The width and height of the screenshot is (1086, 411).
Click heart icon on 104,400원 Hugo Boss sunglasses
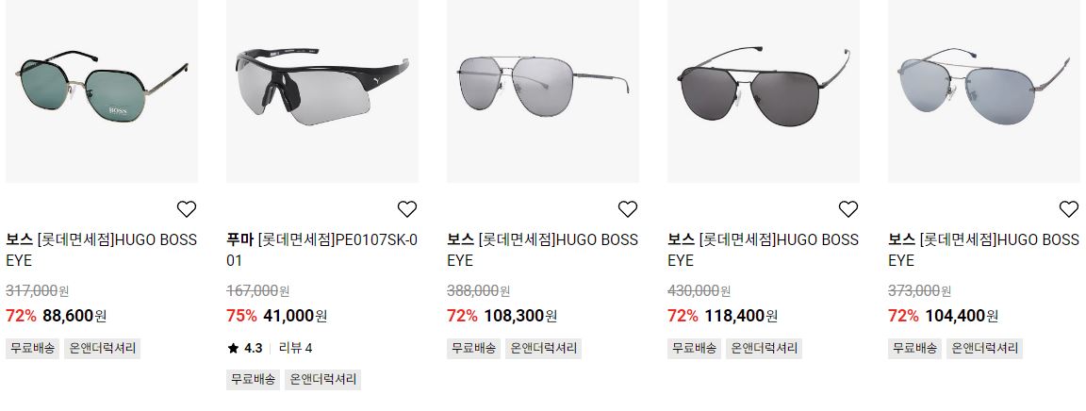(x=1069, y=208)
